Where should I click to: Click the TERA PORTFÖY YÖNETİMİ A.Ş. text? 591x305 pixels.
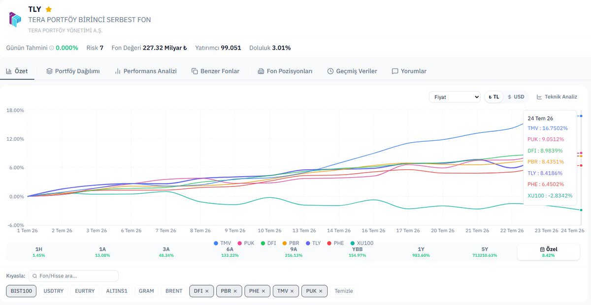click(66, 30)
